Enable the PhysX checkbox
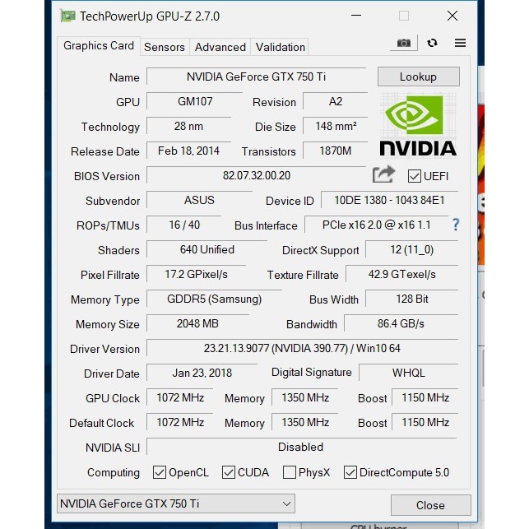 click(x=290, y=472)
